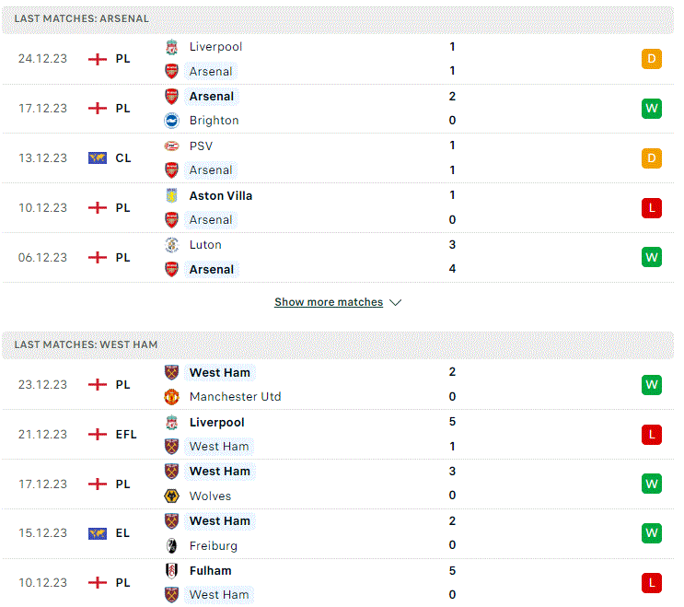Viewport: 684px width, 607px height.
Task: Open the Show more matches link
Action: 329,302
